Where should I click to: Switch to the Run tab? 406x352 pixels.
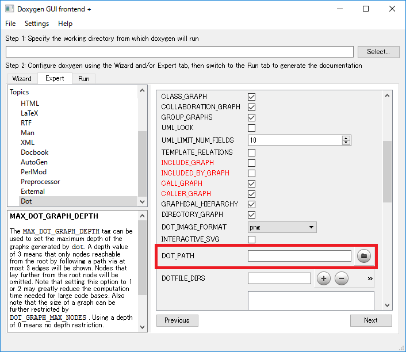pos(83,79)
